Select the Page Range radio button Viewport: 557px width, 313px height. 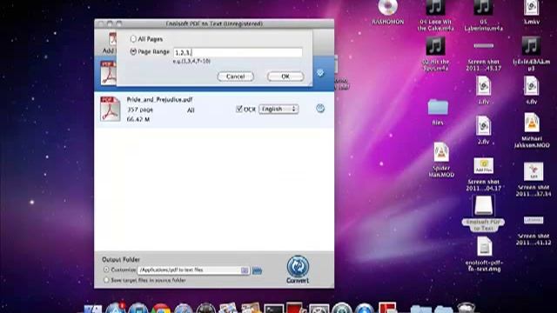pos(133,52)
